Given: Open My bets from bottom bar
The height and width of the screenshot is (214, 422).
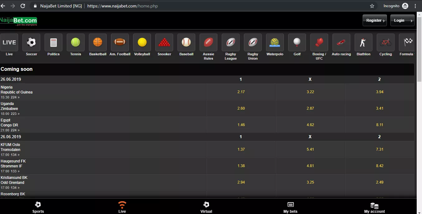Looking at the screenshot, I should click(290, 207).
